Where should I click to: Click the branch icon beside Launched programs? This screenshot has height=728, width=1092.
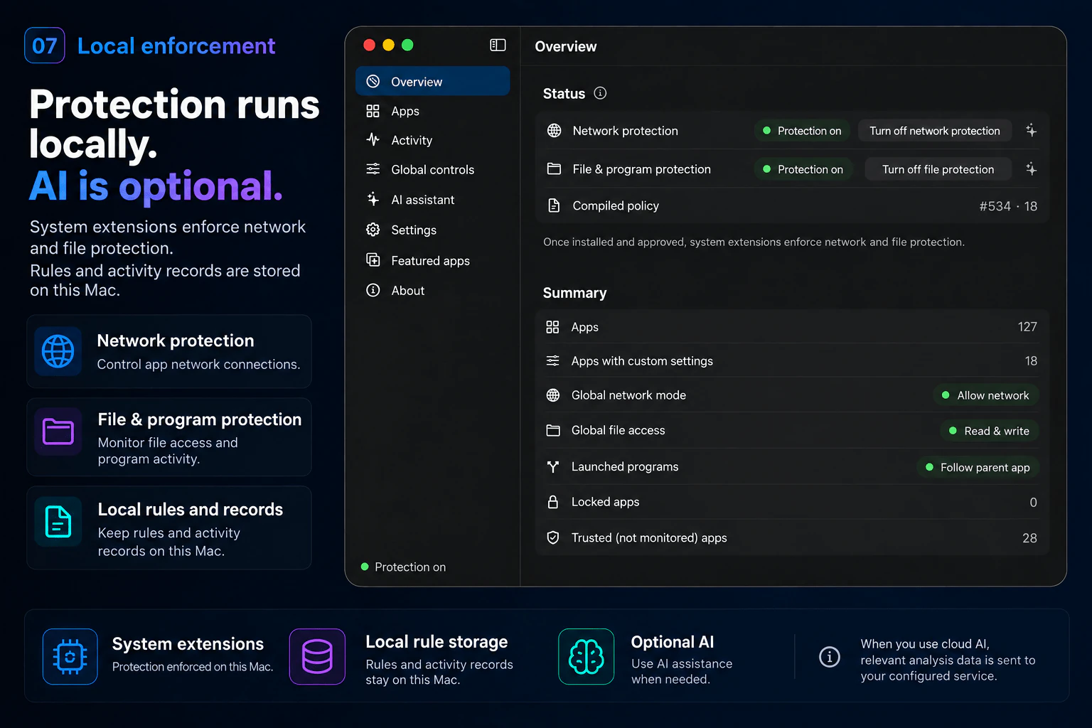(x=552, y=466)
